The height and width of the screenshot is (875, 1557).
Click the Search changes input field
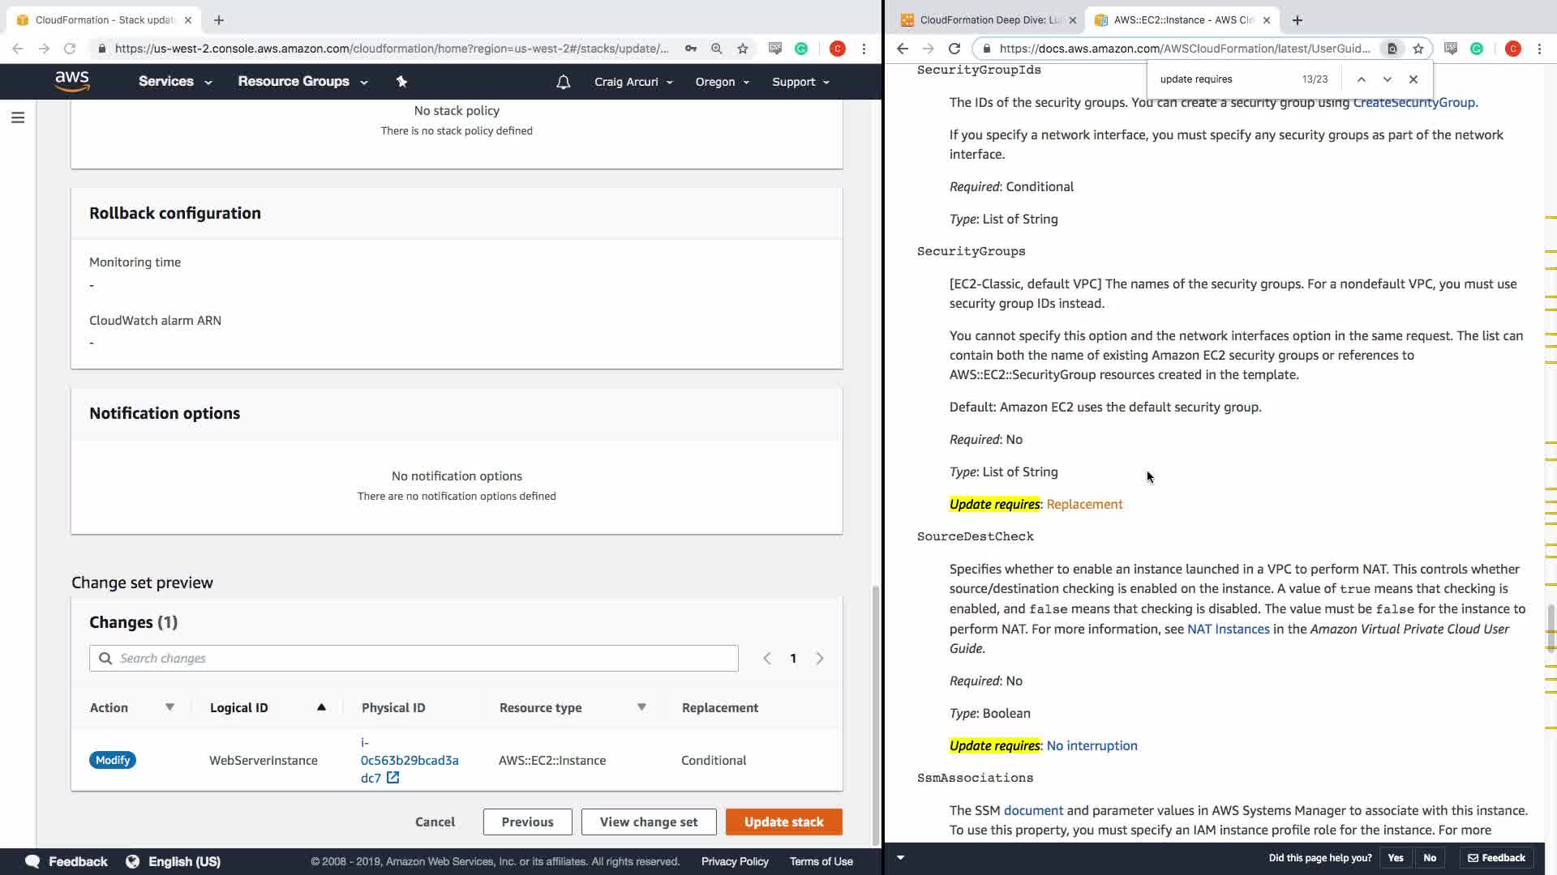414,658
